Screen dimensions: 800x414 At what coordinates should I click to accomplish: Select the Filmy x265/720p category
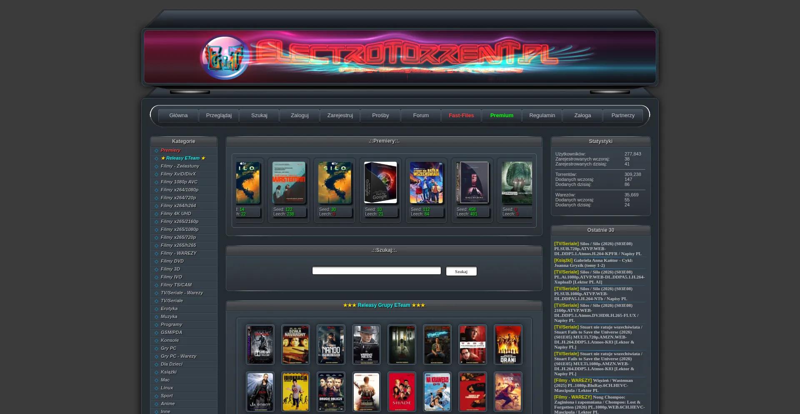[x=178, y=238]
